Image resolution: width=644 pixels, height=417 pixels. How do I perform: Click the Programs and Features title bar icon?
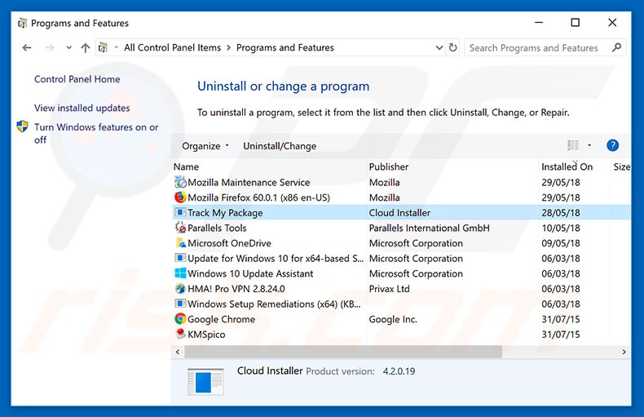tap(22, 23)
